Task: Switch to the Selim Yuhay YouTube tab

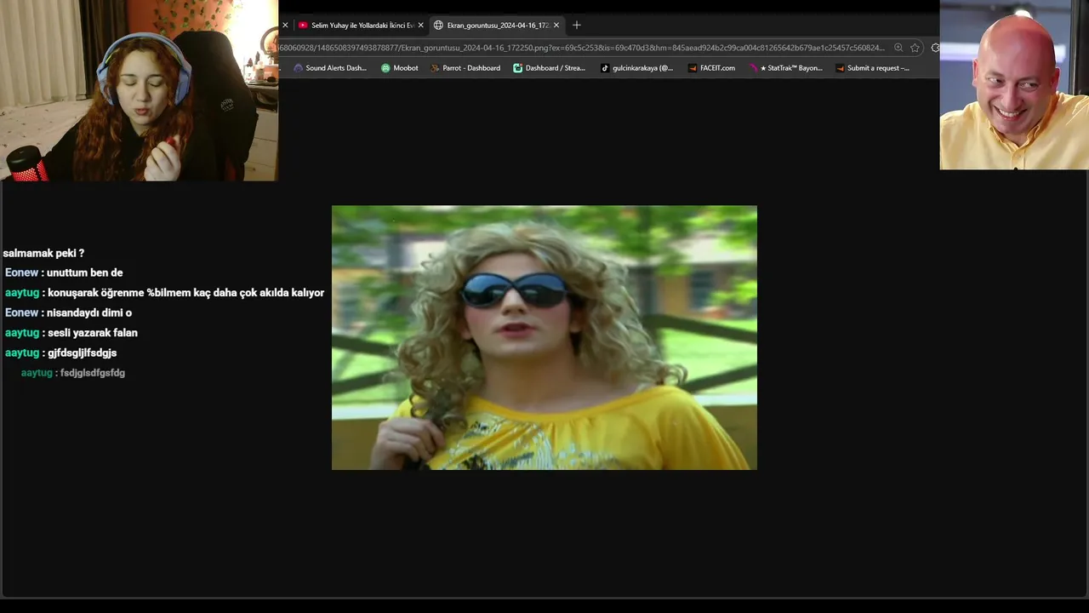Action: click(x=362, y=26)
